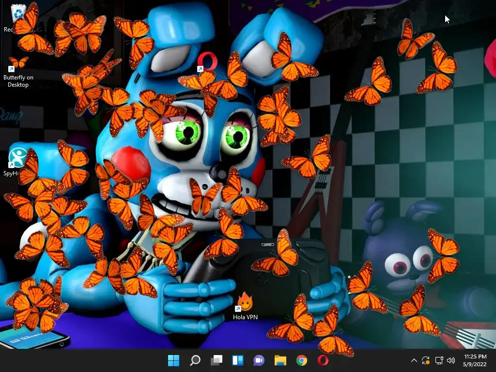Open the Widgets panel from taskbar
Screen dimensions: 496x372
(237, 360)
